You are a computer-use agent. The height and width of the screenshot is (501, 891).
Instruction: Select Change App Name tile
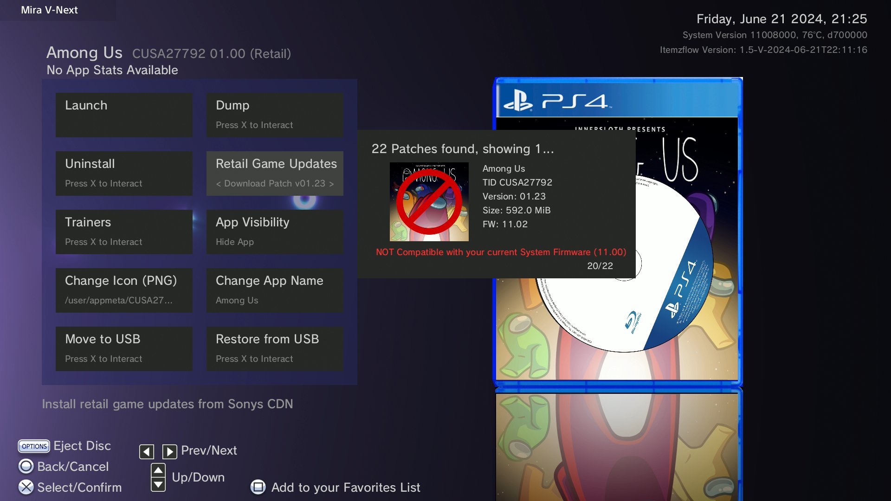pos(275,290)
